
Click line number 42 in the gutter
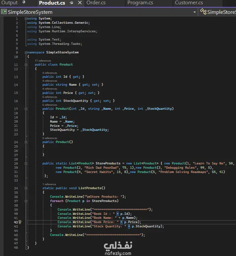16,222
